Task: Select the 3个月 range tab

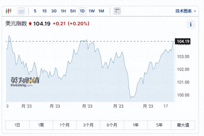Action: [x=88, y=125]
